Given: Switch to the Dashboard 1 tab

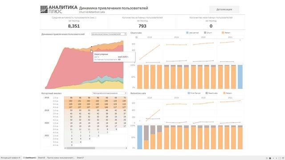Looking at the screenshot, I should click(30, 158).
